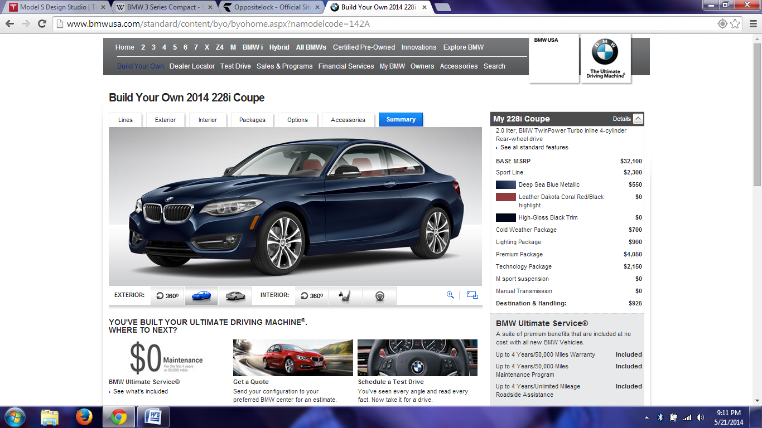Click the Bluetooth tray icon
Viewport: 762px width, 428px height.
point(660,417)
